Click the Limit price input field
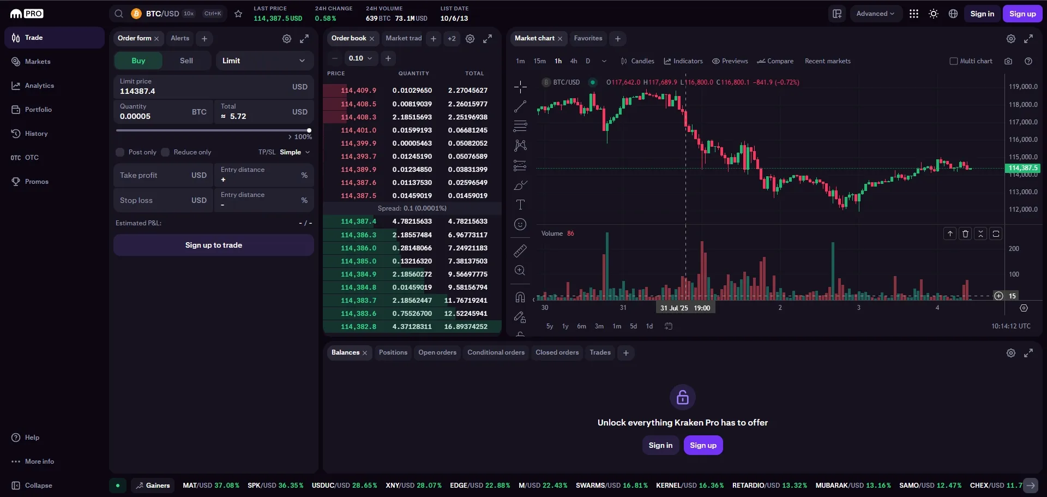 click(214, 87)
